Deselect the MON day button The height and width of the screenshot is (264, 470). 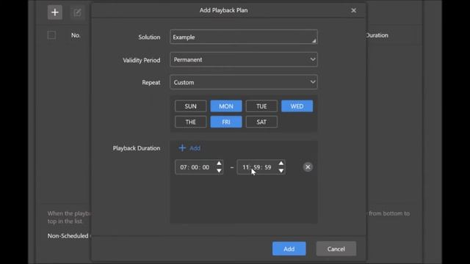(x=226, y=106)
